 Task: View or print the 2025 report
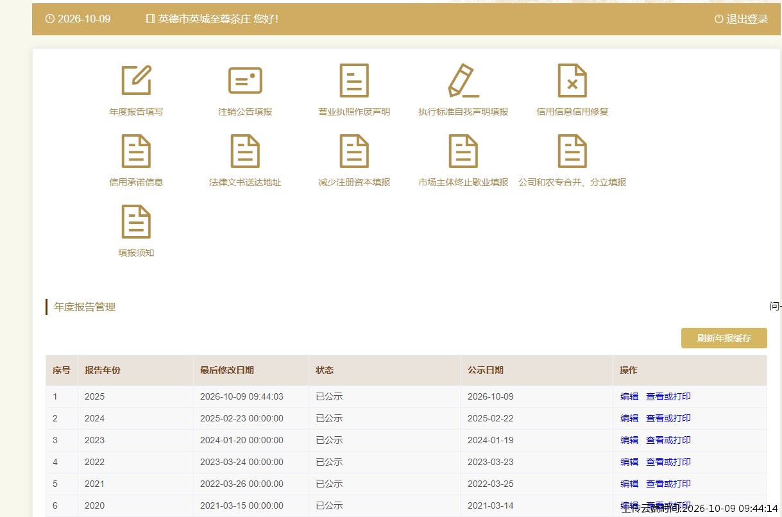[668, 396]
